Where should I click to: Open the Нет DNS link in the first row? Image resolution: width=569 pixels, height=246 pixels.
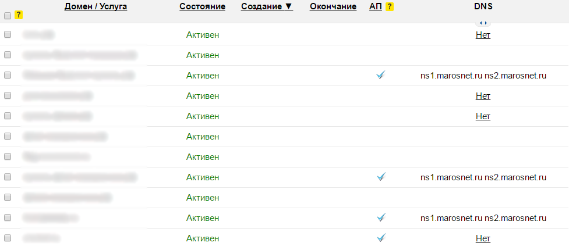[x=483, y=35]
